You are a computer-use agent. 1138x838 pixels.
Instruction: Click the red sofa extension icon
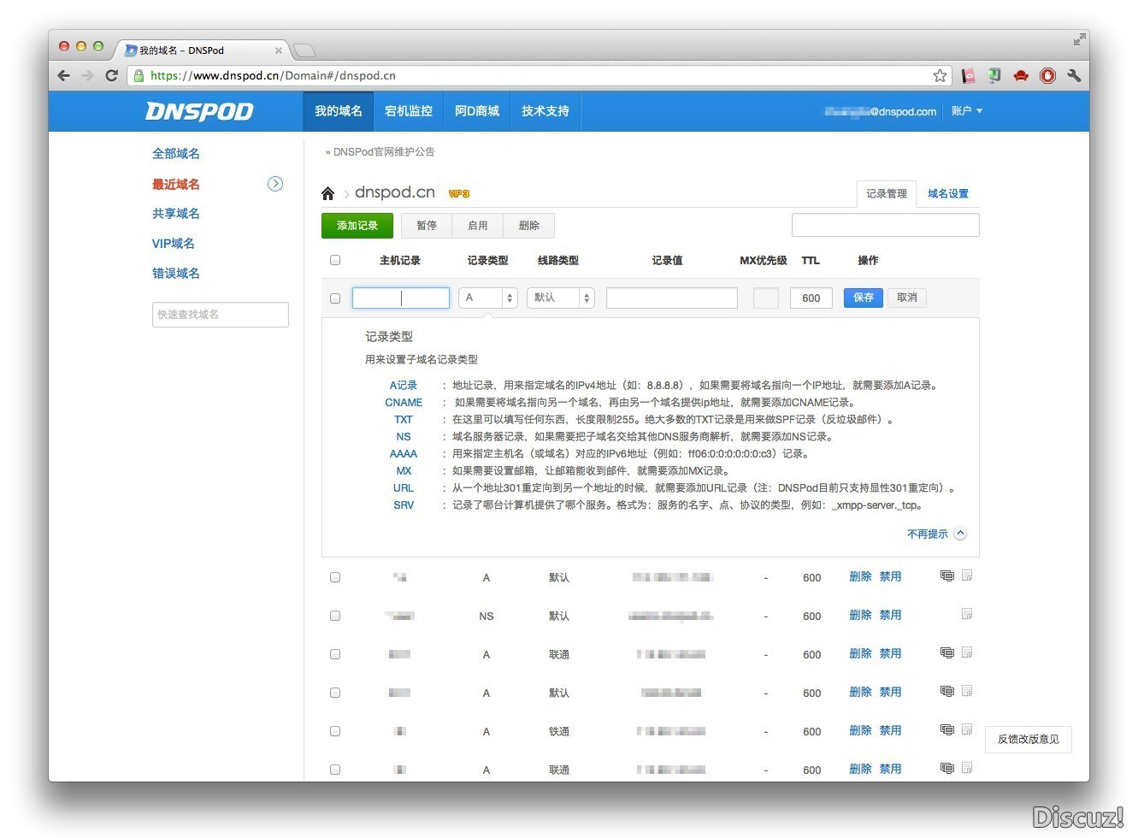tap(1021, 75)
